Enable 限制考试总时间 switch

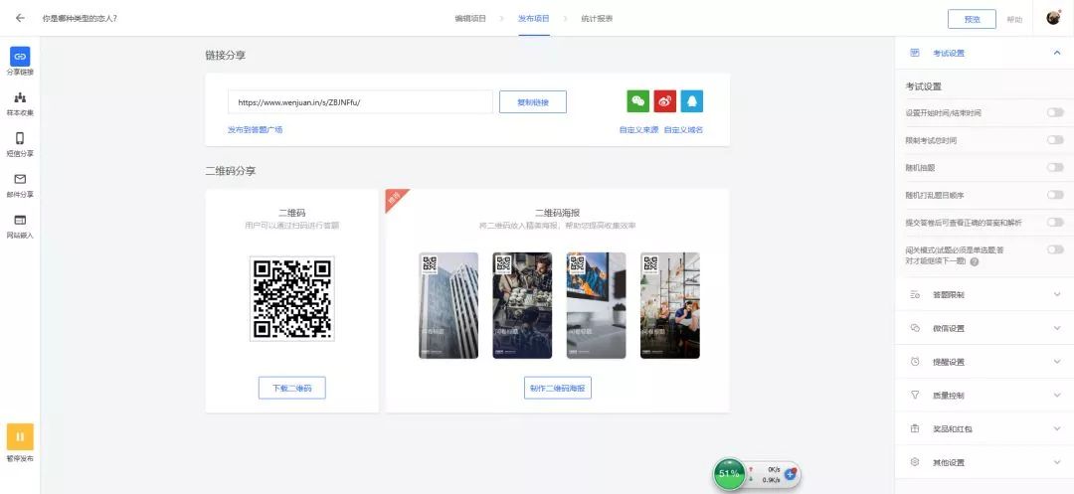click(1055, 140)
